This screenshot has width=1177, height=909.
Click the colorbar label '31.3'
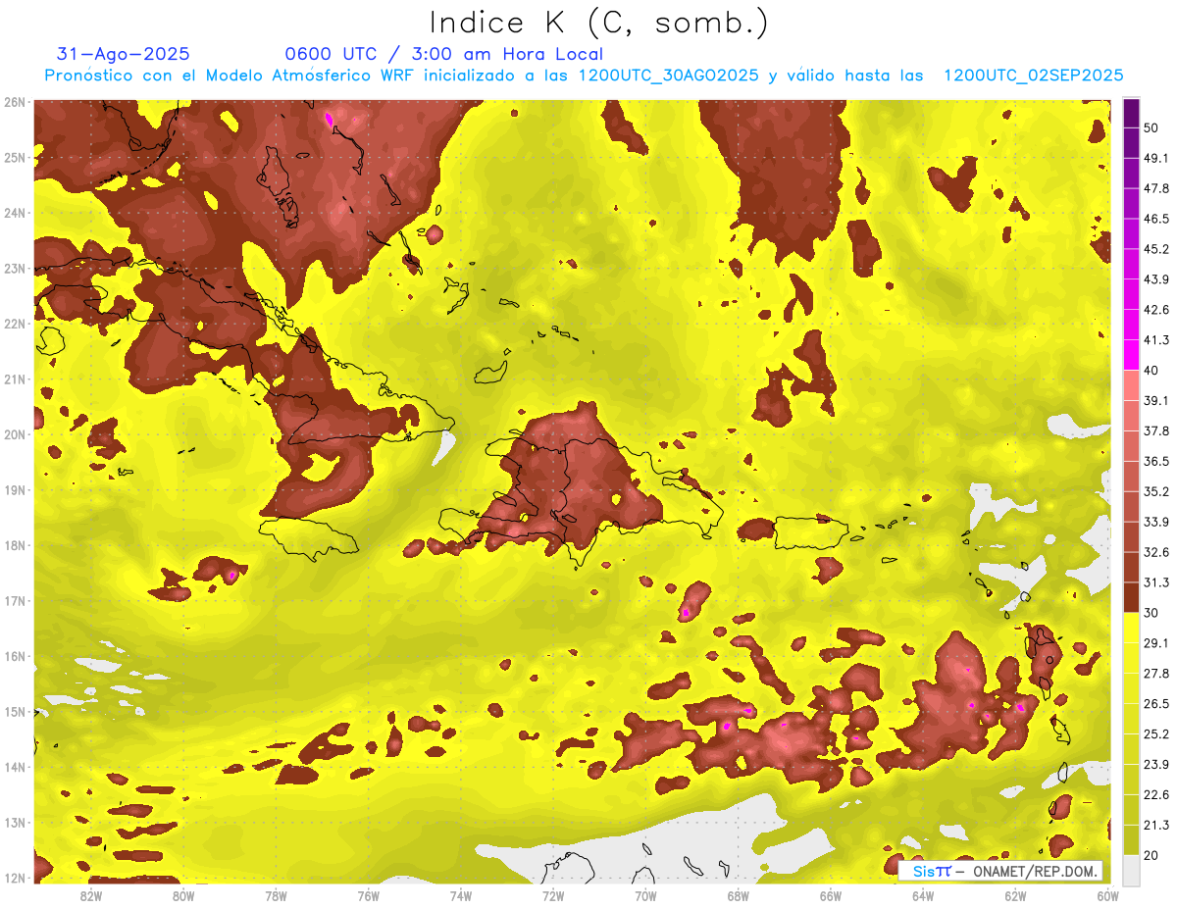coord(1156,583)
